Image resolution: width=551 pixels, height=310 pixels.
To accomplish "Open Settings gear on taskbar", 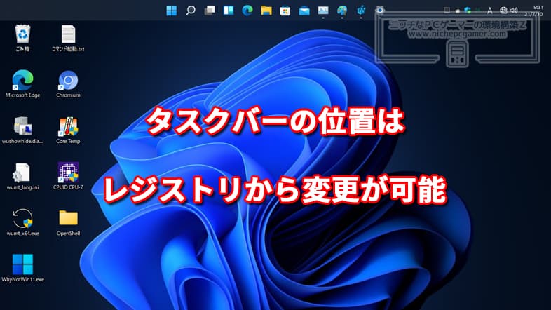I will click(380, 11).
